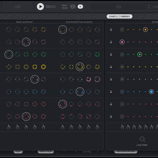158x158 pixels.
Task: Click the hand icon under third Basic column
Action: pos(26,127)
